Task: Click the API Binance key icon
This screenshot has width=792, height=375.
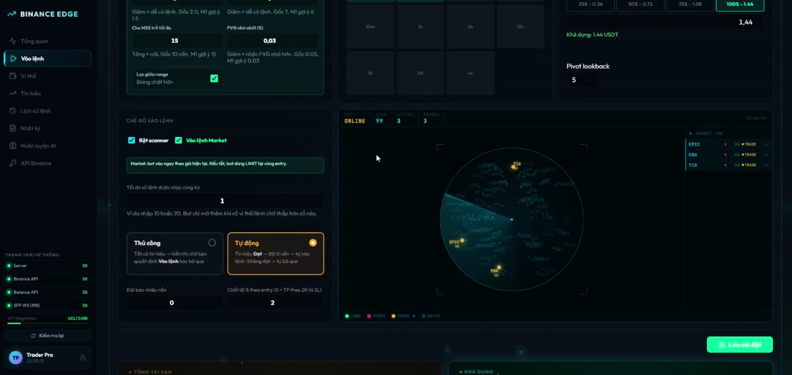Action: pyautogui.click(x=13, y=163)
